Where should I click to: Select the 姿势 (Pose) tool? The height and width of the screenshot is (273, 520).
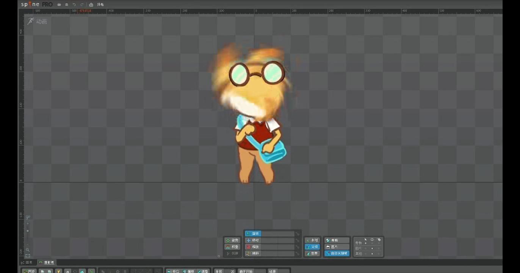point(232,240)
